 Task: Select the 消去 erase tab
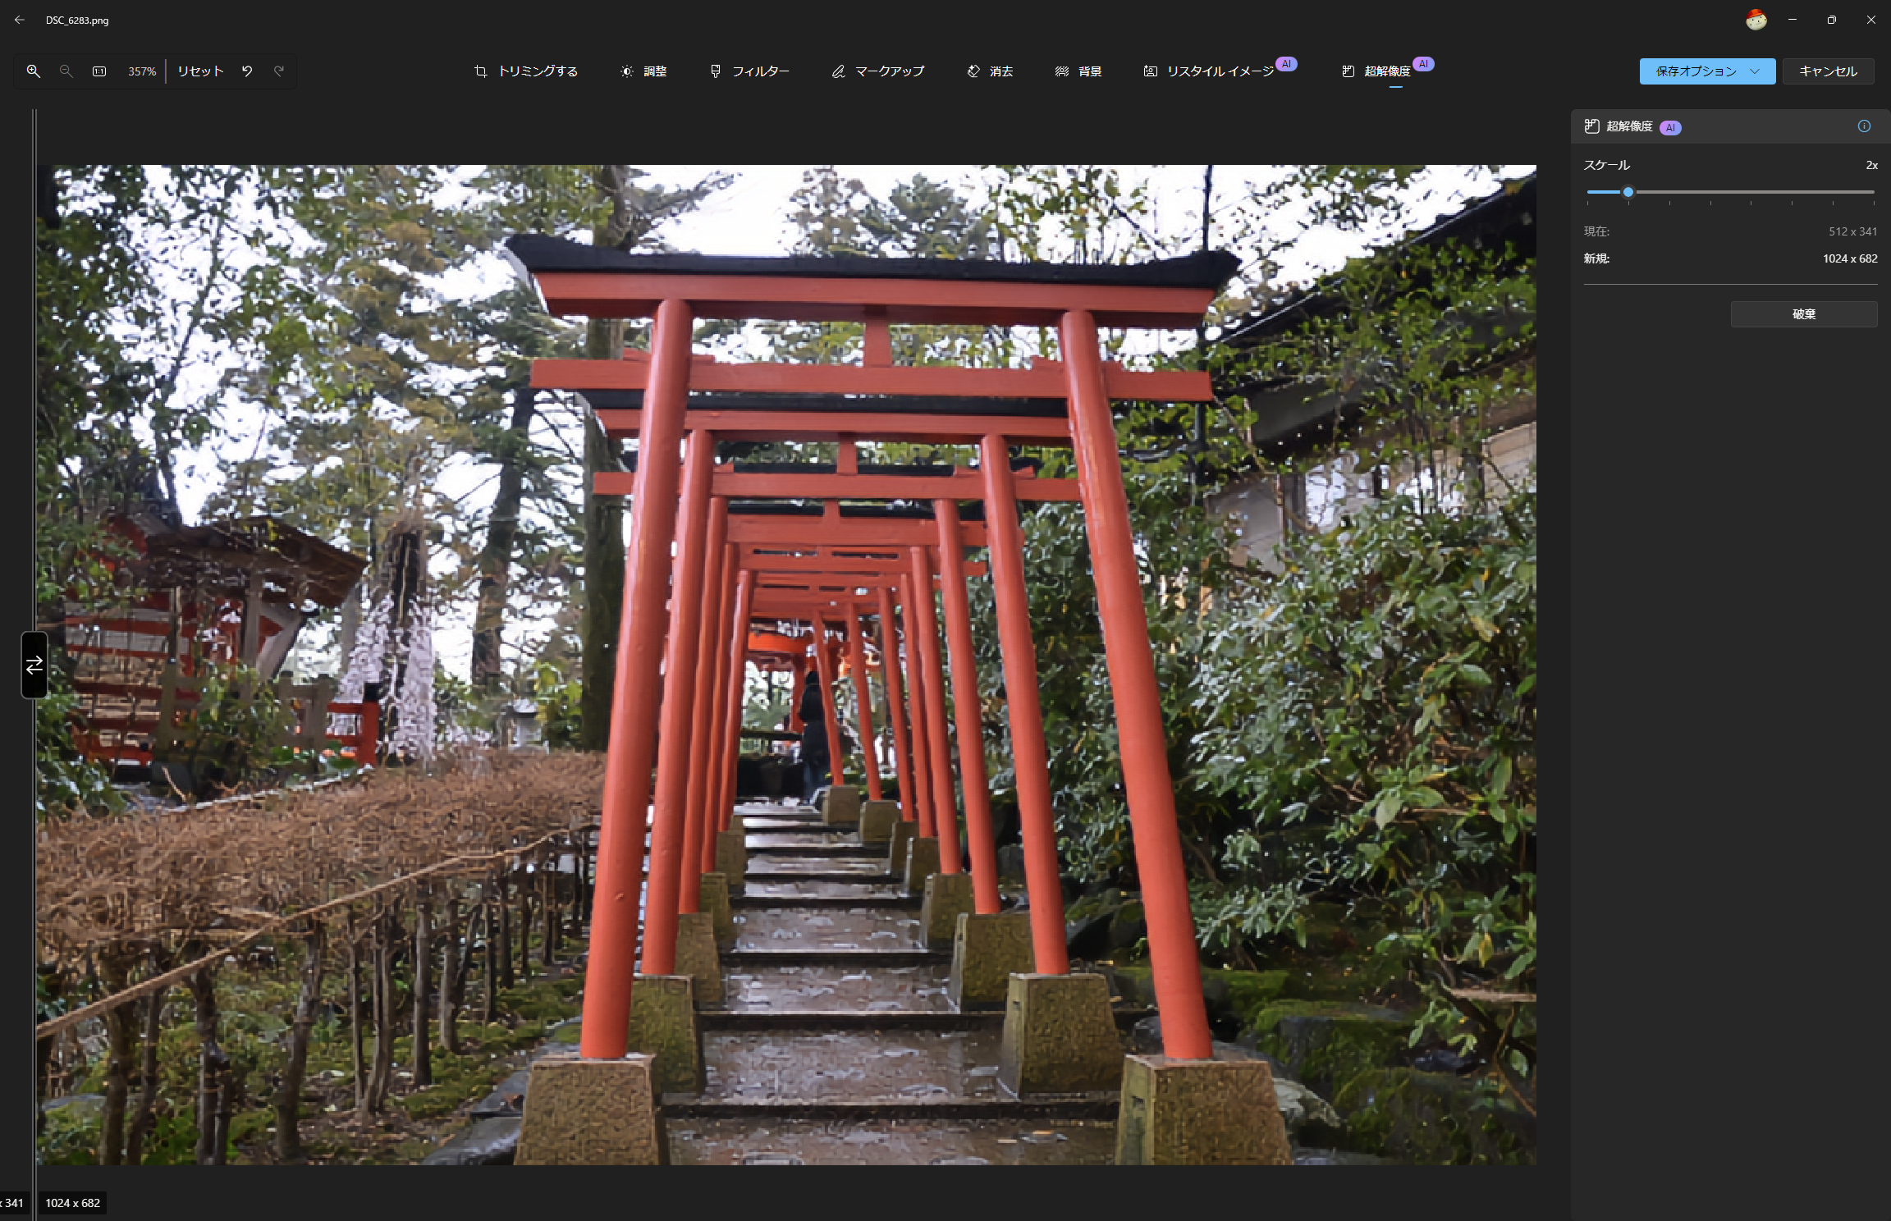tap(990, 71)
